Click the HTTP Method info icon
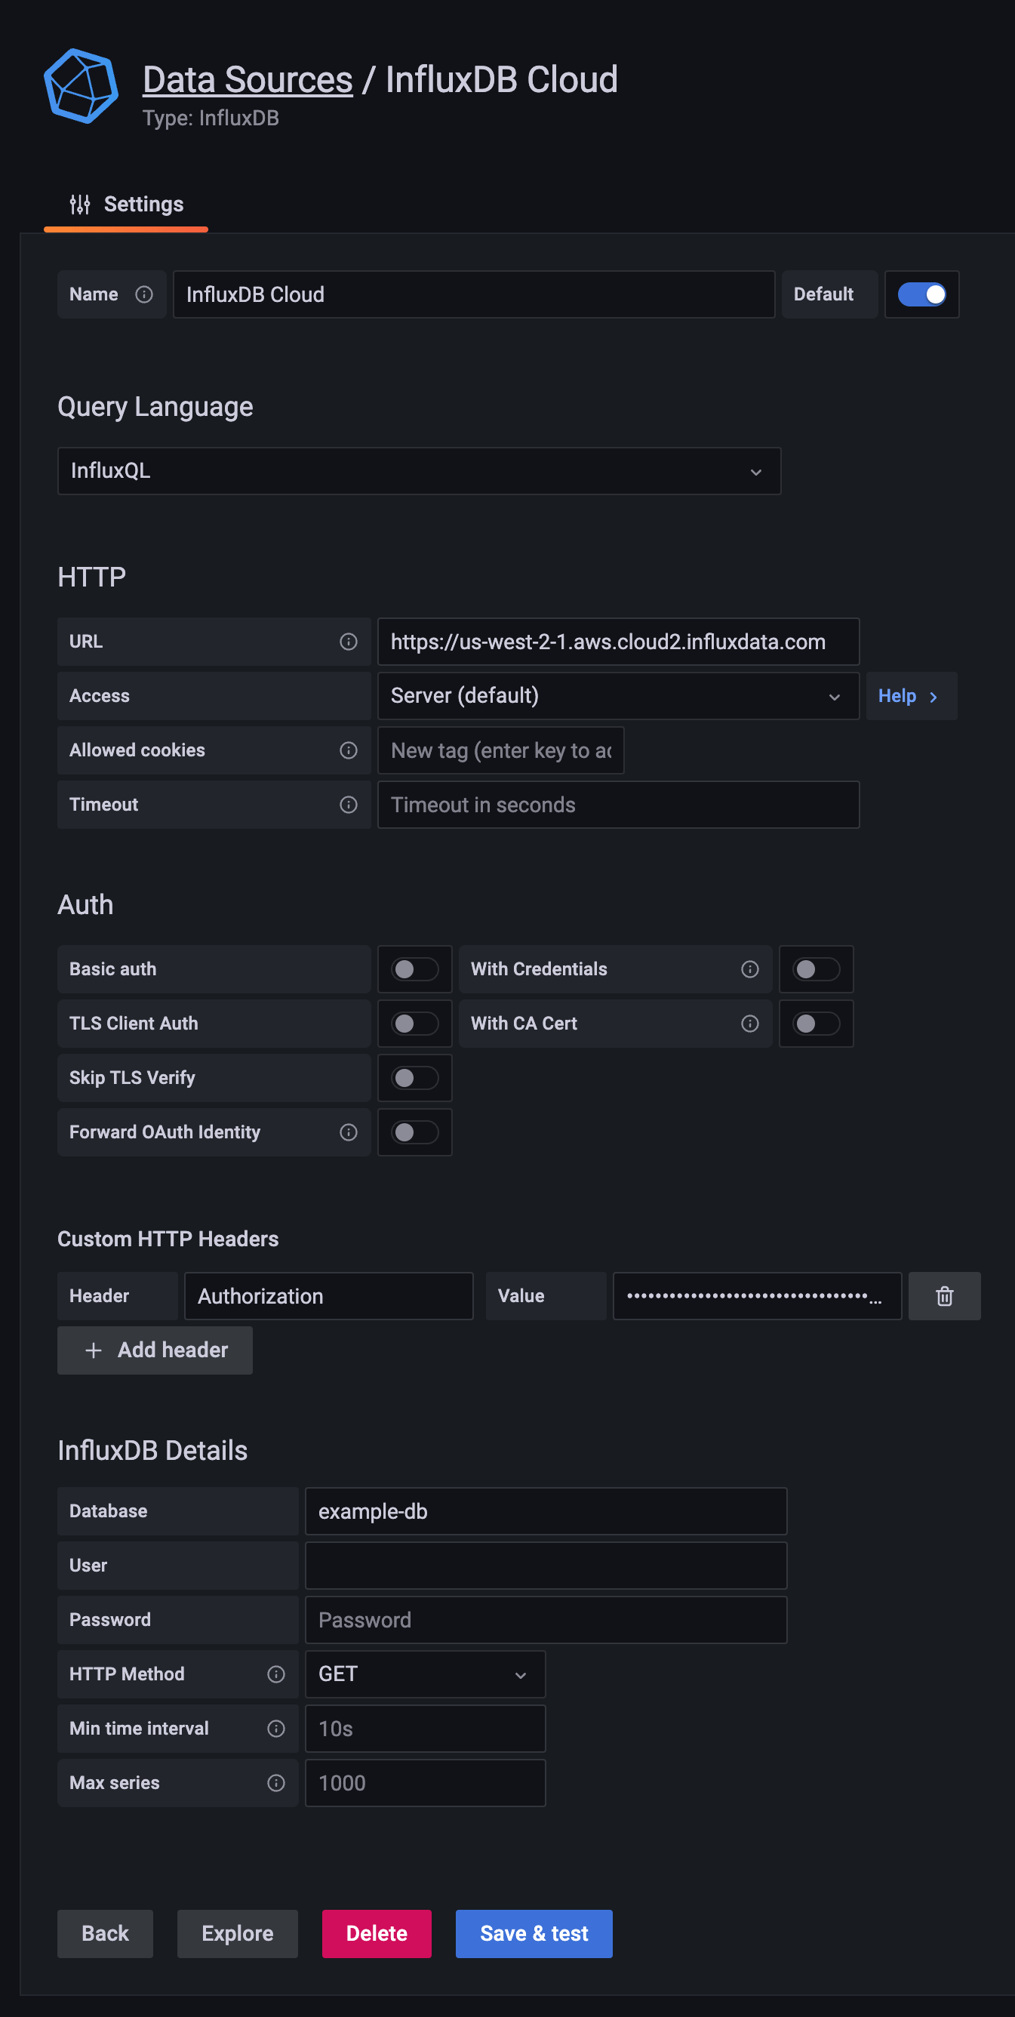This screenshot has height=2017, width=1015. (276, 1674)
